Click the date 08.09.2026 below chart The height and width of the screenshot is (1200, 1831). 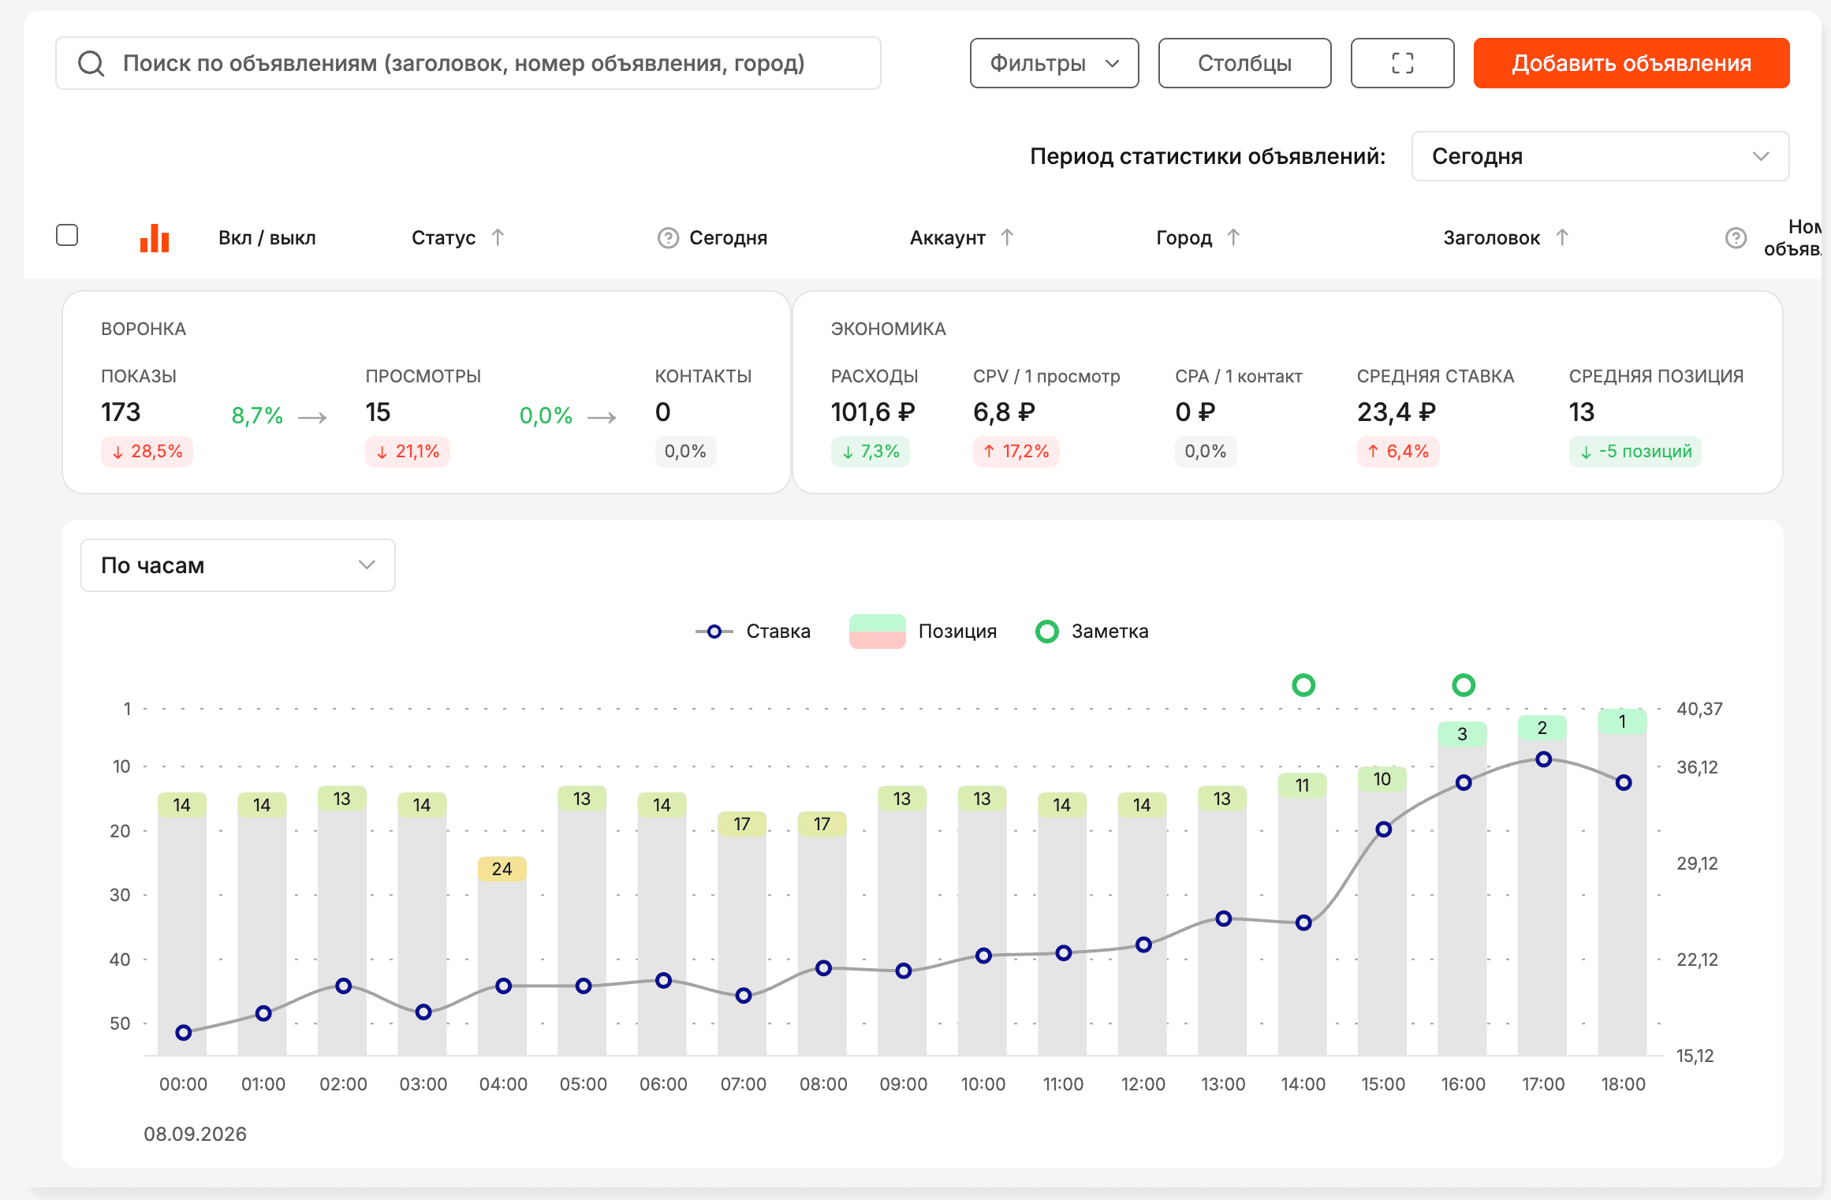195,1134
